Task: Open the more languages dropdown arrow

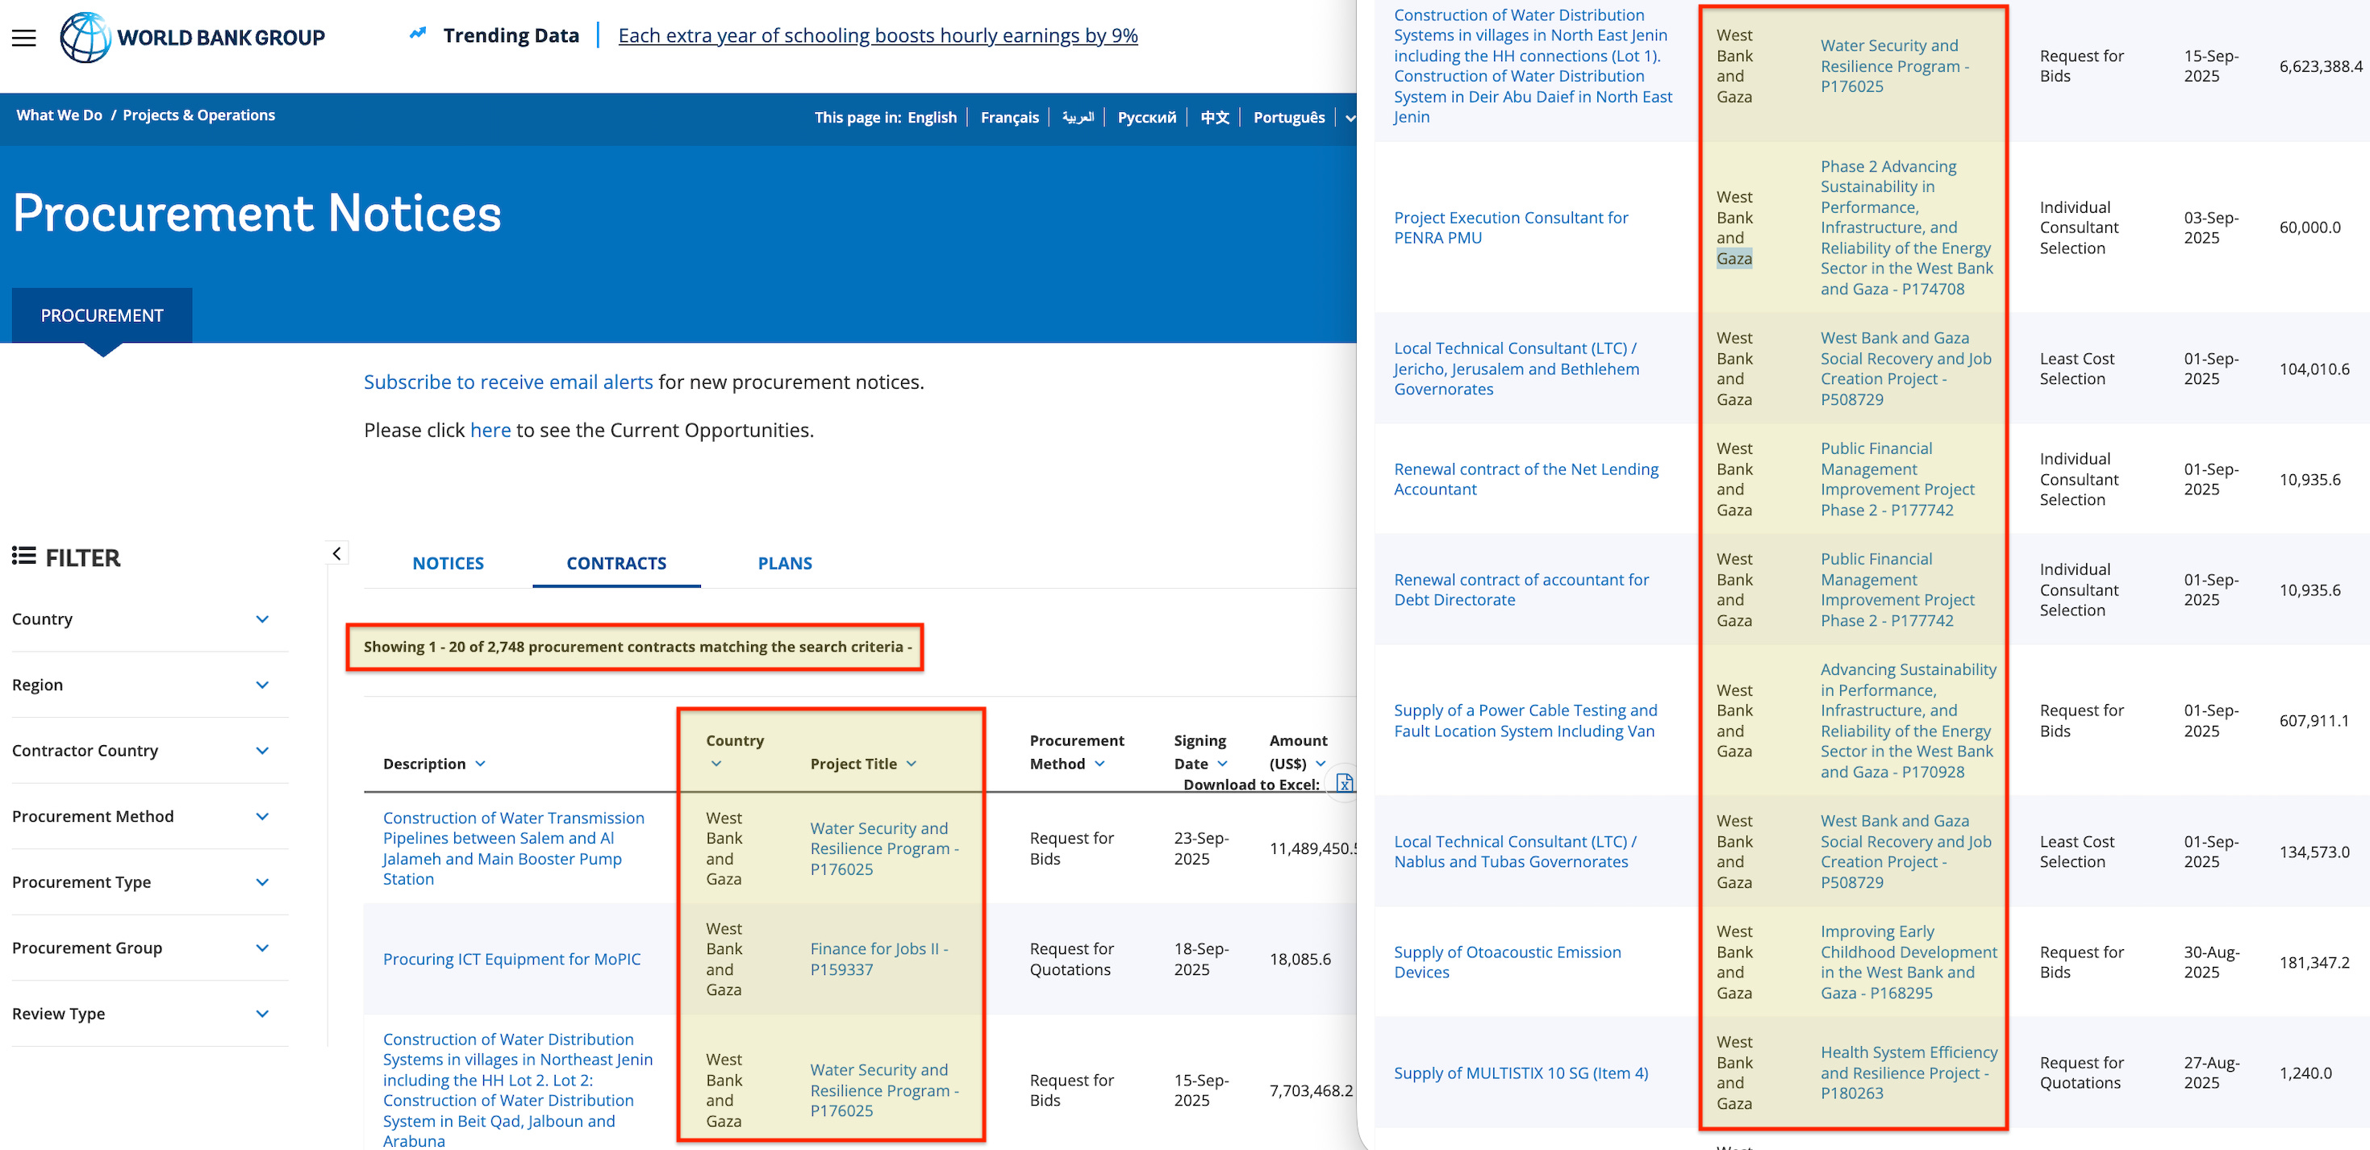Action: 1350,118
